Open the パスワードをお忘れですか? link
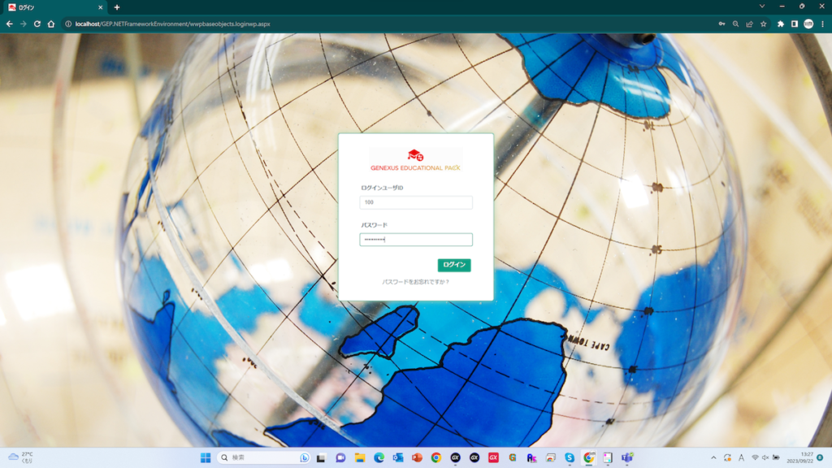 pos(416,282)
